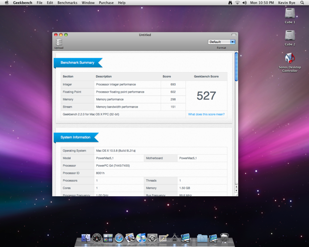Viewport: 309px width, 247px height.
Task: Click PowerMac5,1 value in Model row
Action: click(x=105, y=158)
